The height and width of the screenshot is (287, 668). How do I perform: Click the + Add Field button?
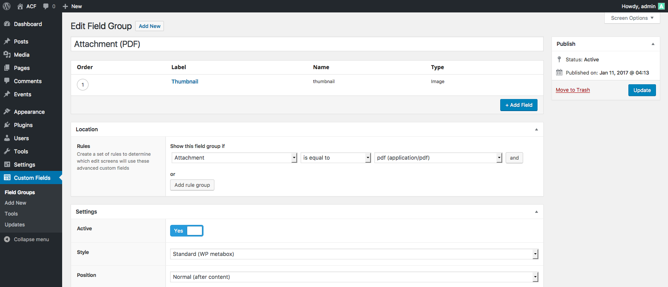point(518,105)
